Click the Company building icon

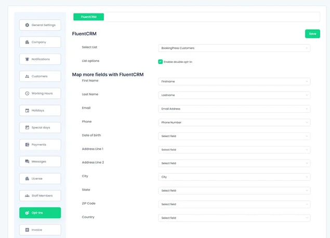[x=27, y=42]
